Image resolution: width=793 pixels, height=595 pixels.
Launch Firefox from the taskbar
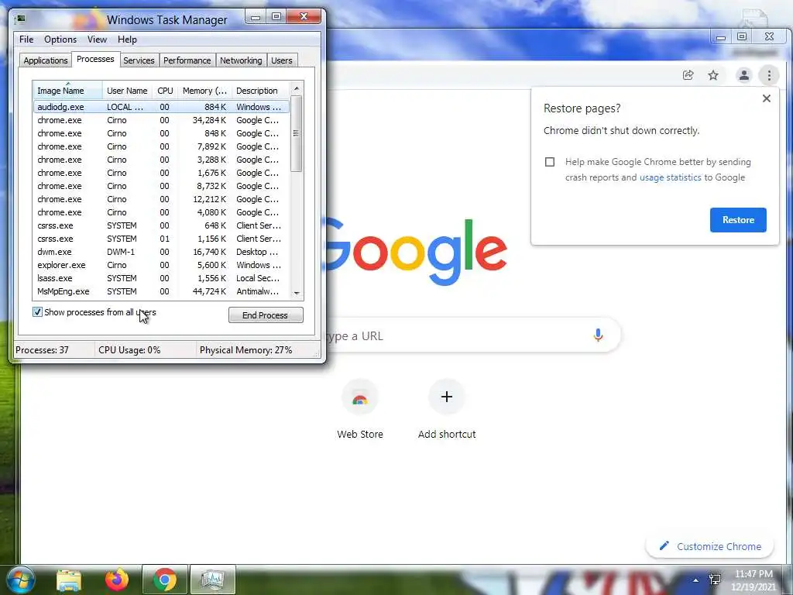pyautogui.click(x=116, y=580)
